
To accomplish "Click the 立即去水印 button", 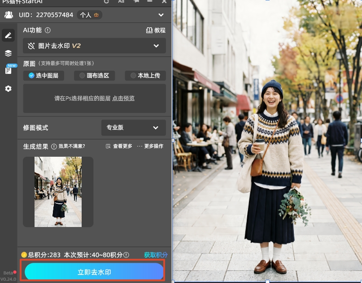I will click(x=94, y=272).
